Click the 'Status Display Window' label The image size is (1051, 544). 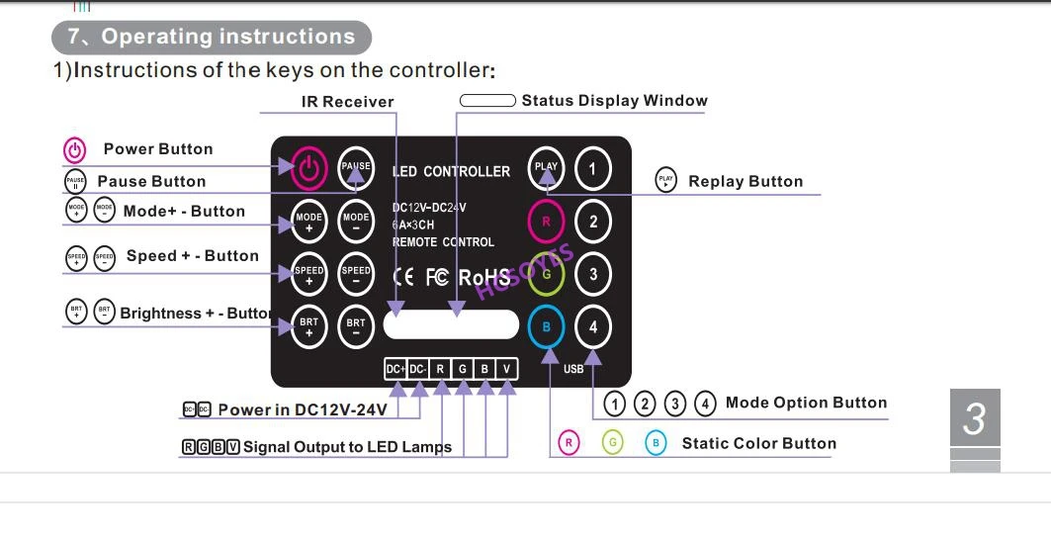click(x=615, y=101)
